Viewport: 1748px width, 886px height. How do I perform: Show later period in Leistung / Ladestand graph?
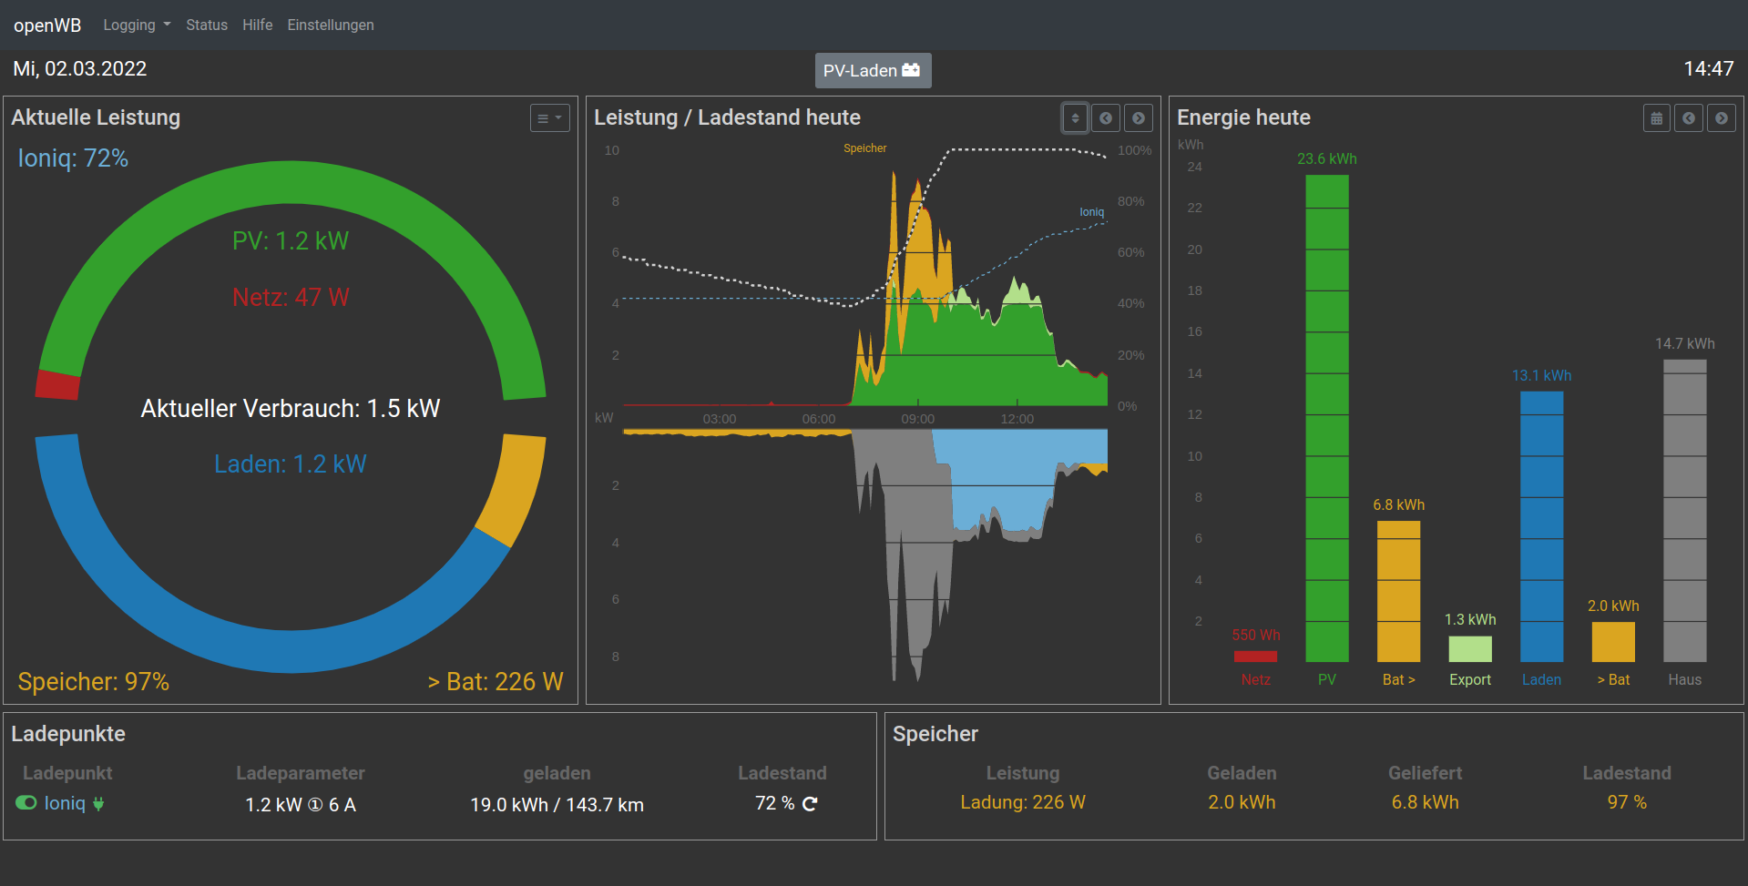(x=1138, y=118)
